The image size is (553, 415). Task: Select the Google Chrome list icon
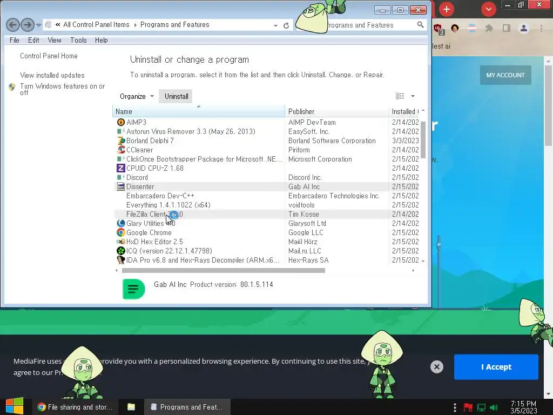click(x=121, y=232)
